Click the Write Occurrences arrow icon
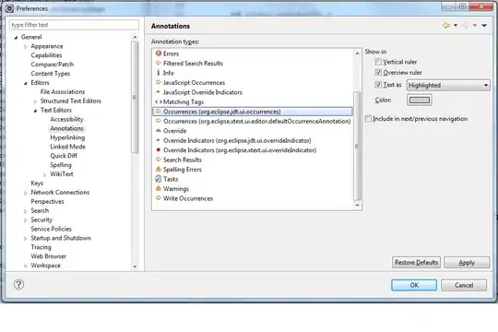The image size is (498, 332). (159, 198)
